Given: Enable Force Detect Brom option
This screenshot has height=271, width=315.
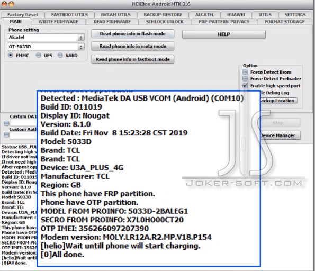Looking at the screenshot, I should [x=245, y=72].
